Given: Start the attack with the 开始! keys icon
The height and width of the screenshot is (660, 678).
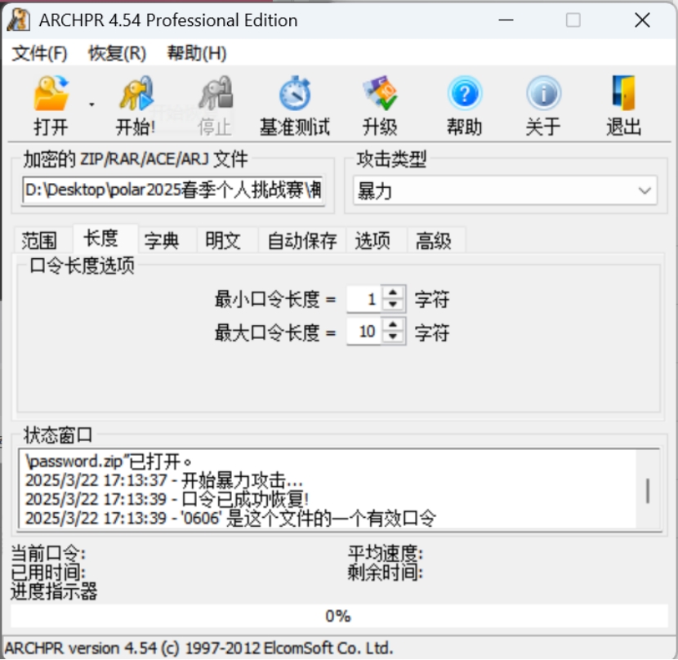Looking at the screenshot, I should (x=136, y=92).
